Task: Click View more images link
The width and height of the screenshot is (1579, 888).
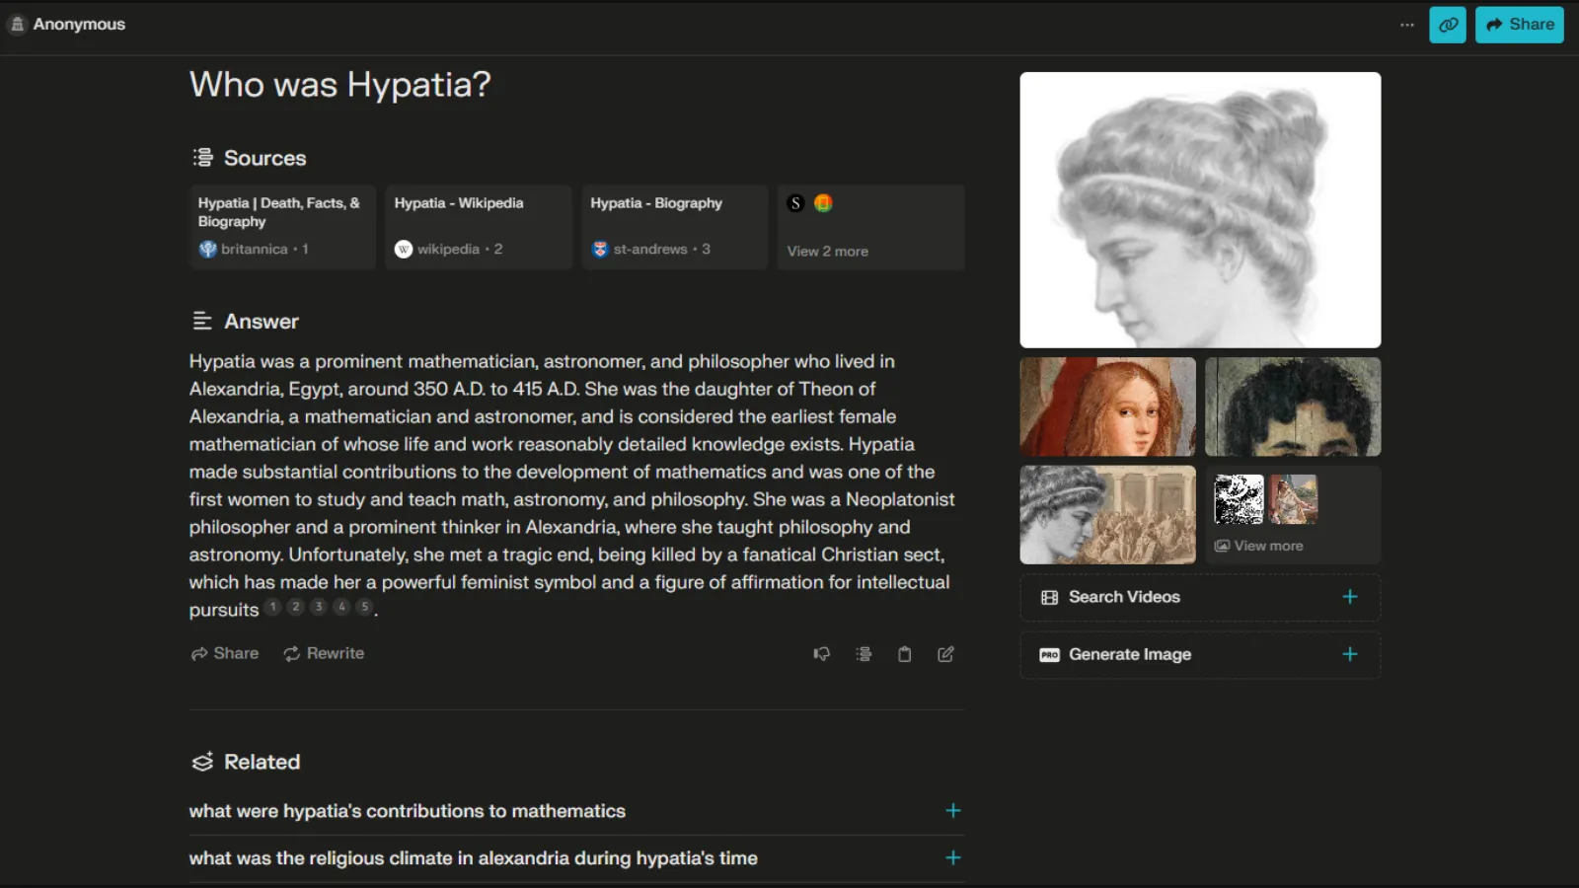Action: (1267, 546)
